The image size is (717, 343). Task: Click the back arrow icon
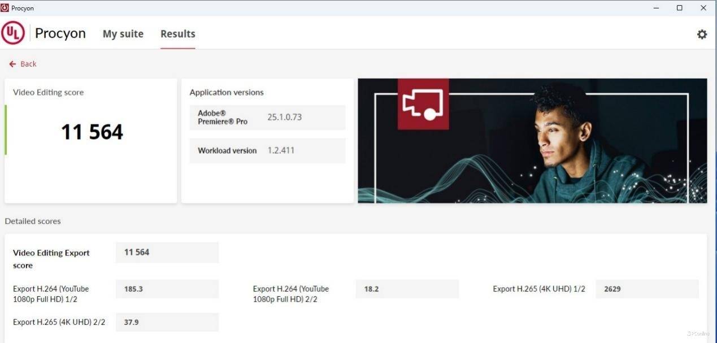point(12,64)
